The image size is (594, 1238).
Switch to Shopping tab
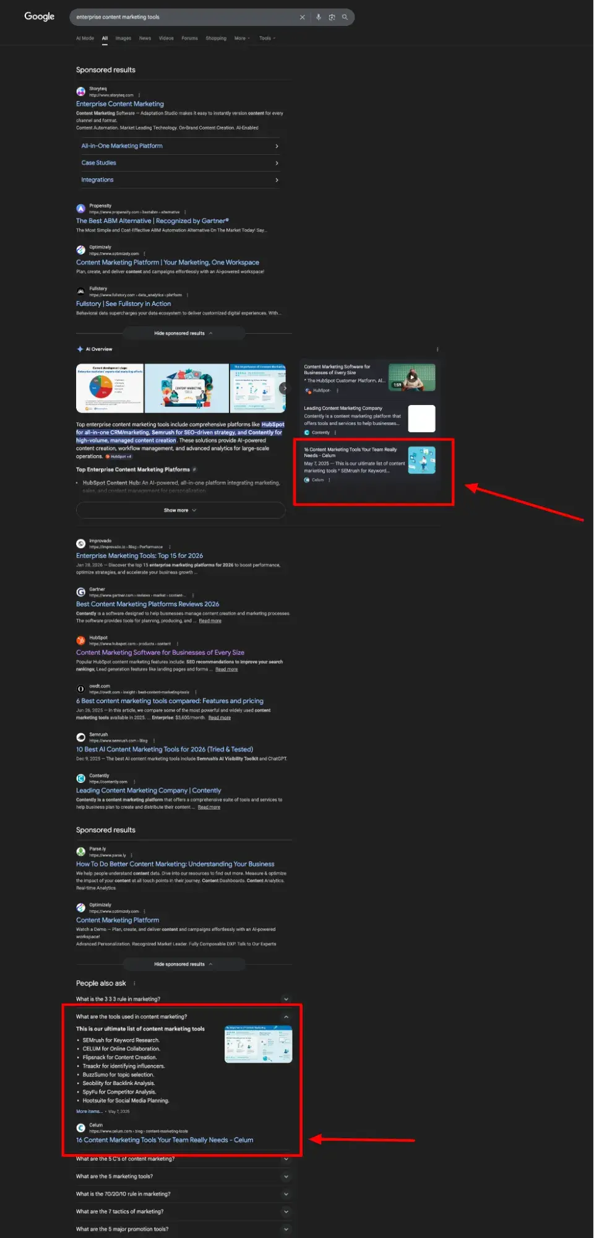(216, 38)
